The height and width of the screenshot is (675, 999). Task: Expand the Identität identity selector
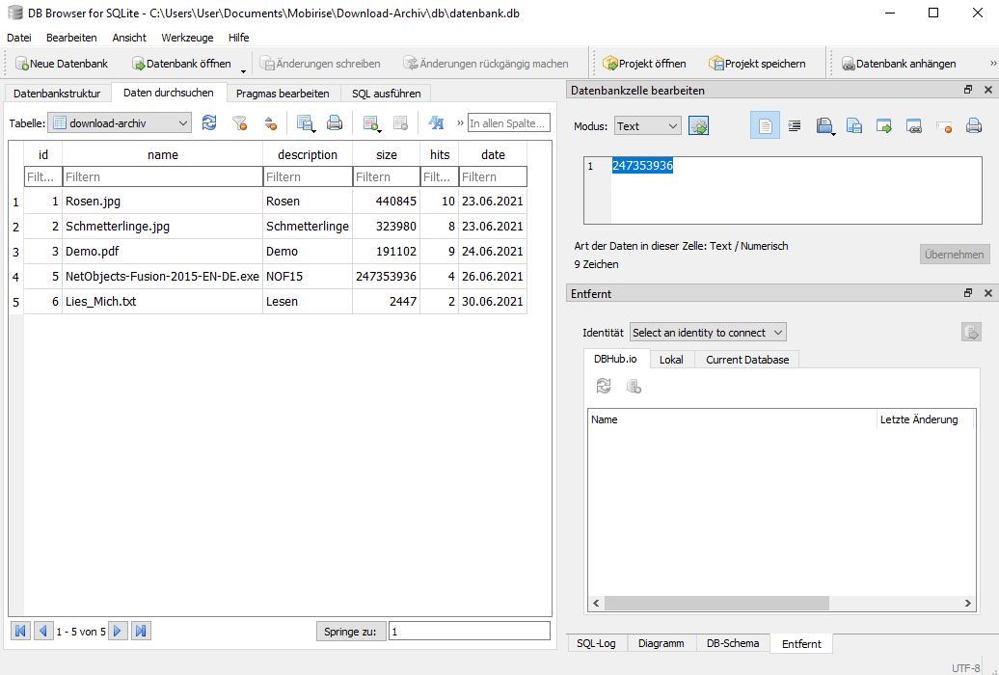[x=708, y=333]
